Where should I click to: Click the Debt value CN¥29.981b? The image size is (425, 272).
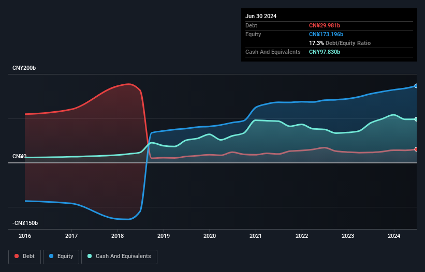pos(325,25)
